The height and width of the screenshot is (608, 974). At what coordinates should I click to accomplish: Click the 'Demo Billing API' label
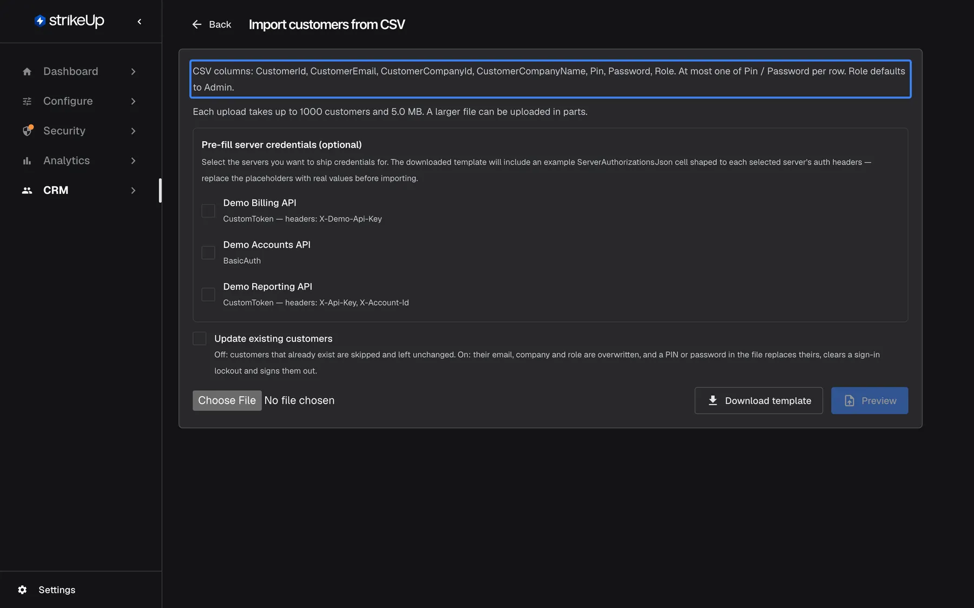260,203
